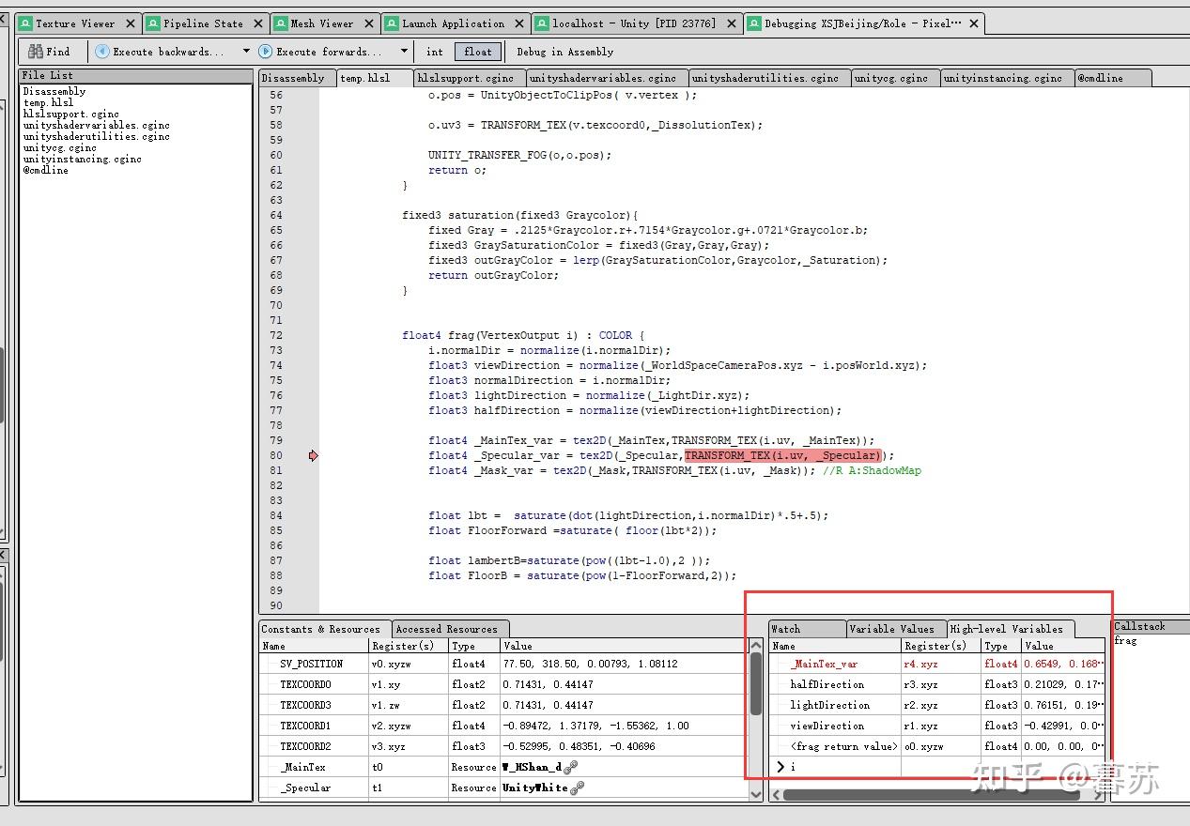Expand the i variable in High-level Variables
The height and width of the screenshot is (826, 1190).
coord(779,767)
